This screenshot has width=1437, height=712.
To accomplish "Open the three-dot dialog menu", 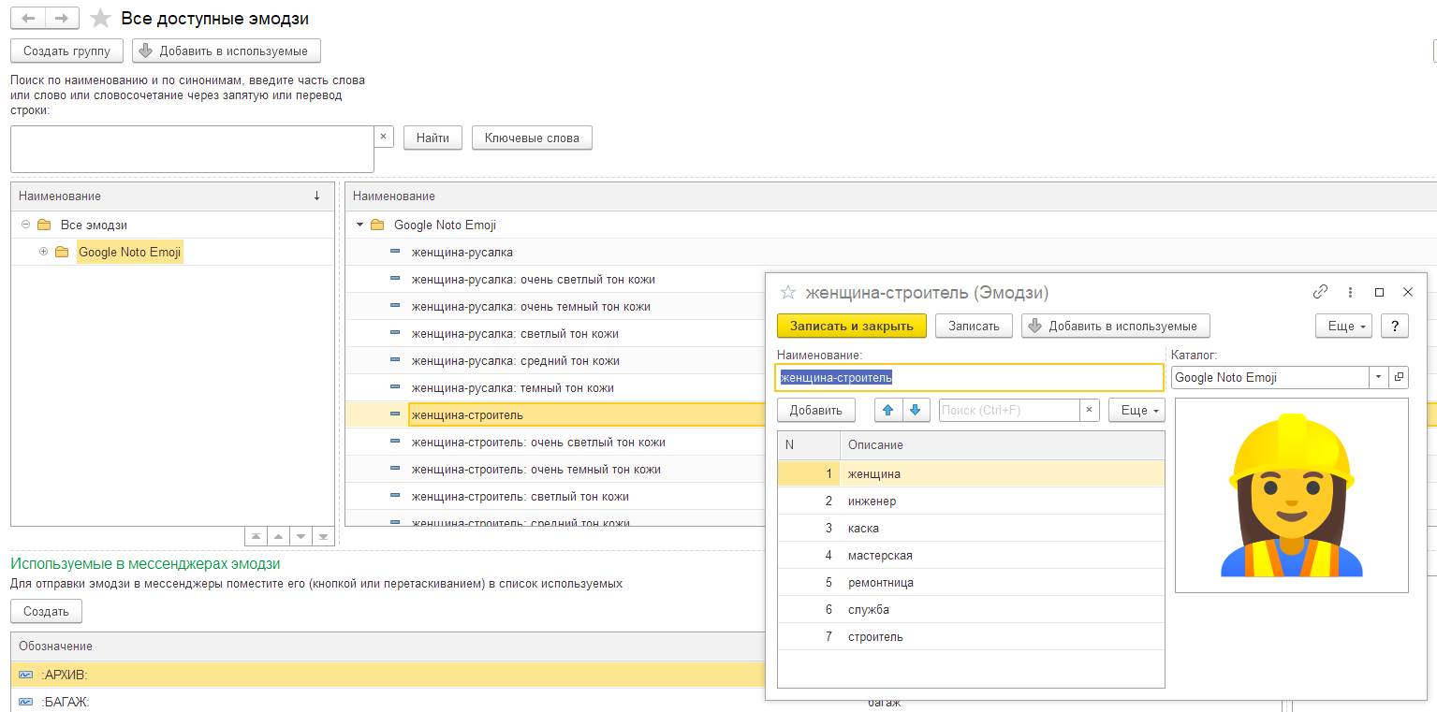I will point(1350,292).
